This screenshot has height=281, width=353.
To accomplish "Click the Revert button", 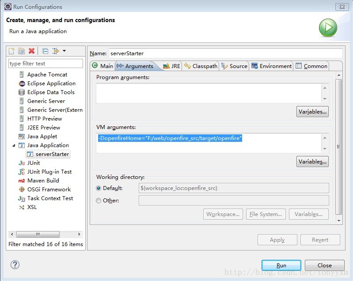I will pyautogui.click(x=320, y=240).
